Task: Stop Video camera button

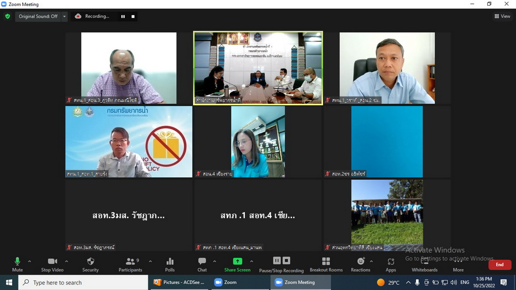Action: 52,264
